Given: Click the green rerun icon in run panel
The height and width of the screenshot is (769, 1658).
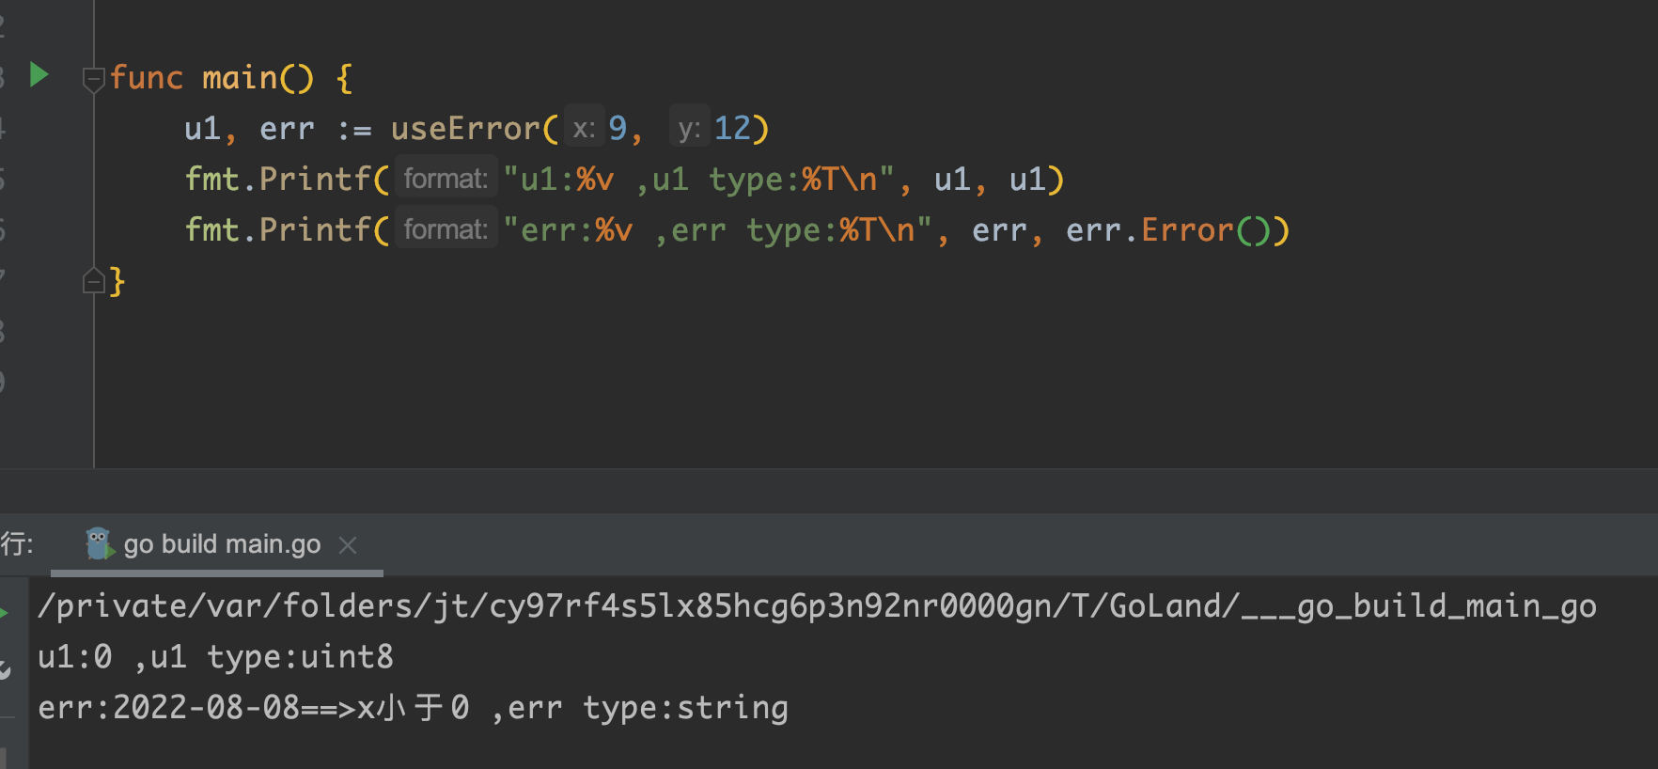Looking at the screenshot, I should click(5, 612).
